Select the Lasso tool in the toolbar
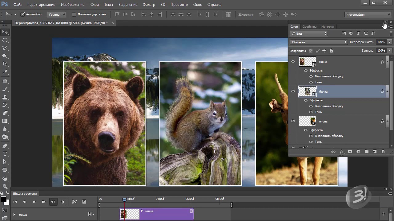394x221 pixels. [5, 48]
